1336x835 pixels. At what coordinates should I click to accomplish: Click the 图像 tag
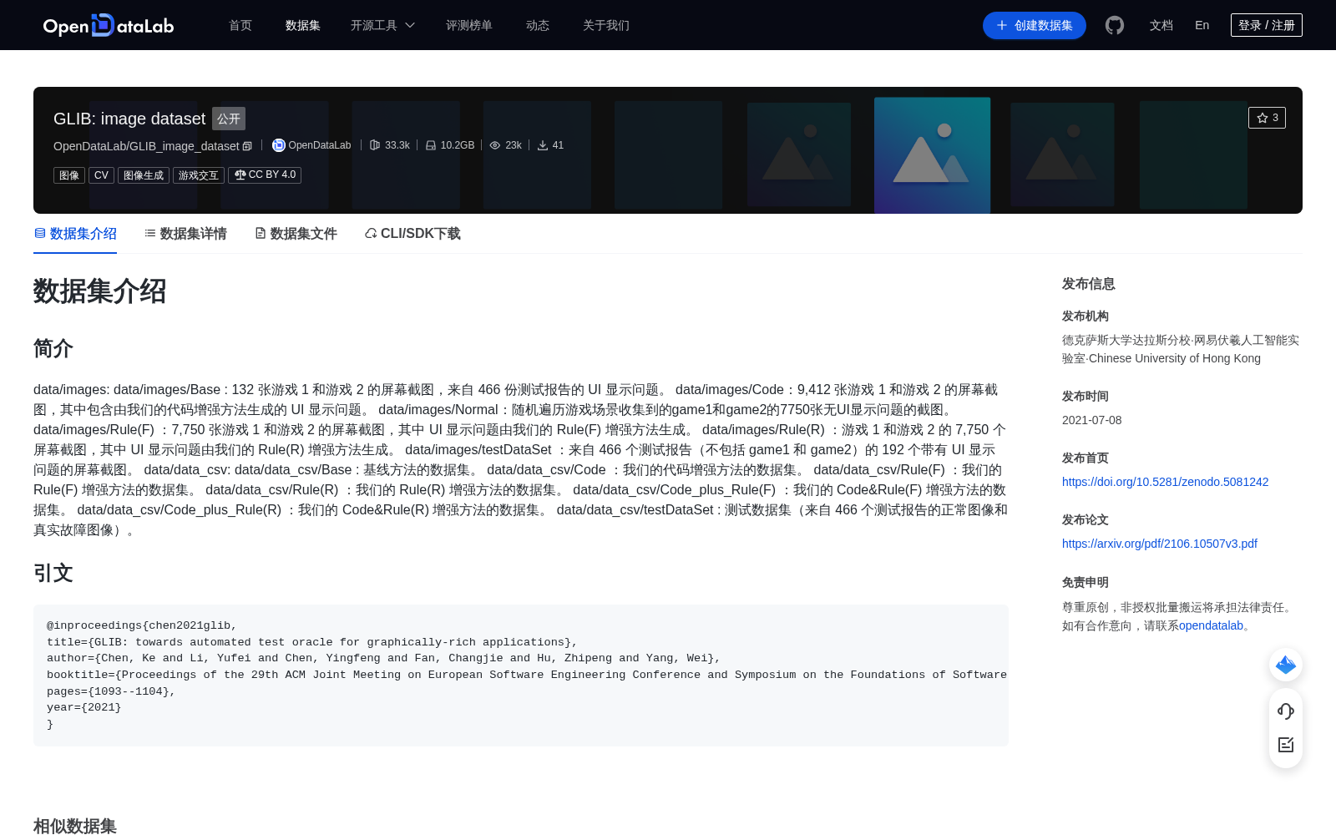tap(69, 175)
